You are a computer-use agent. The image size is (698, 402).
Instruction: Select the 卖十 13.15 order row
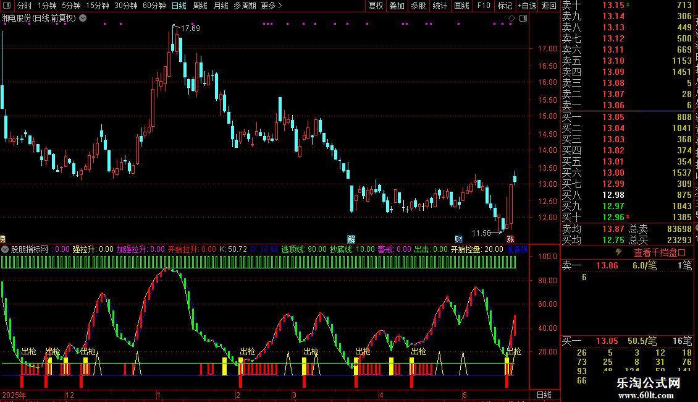coord(627,5)
